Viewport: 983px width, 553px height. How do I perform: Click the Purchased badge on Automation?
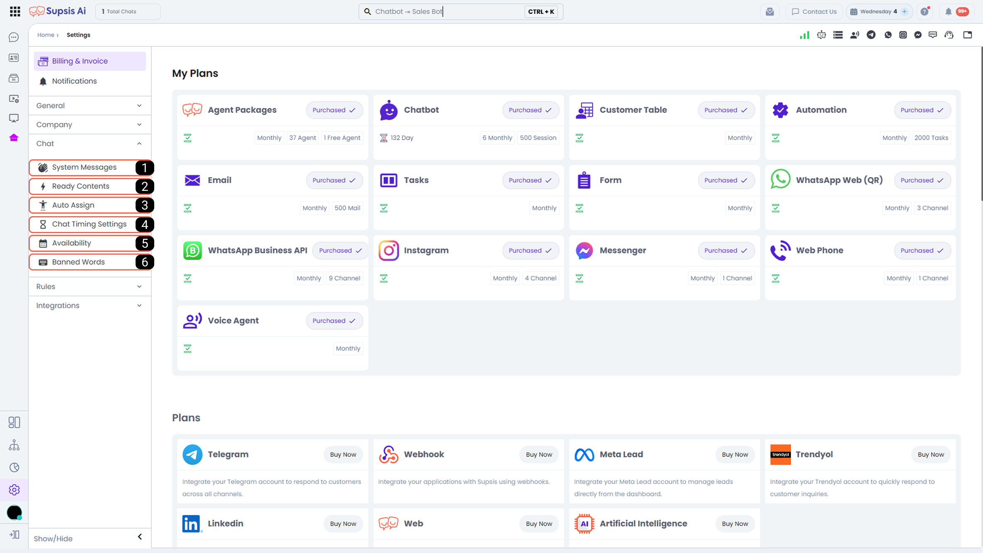pyautogui.click(x=922, y=110)
